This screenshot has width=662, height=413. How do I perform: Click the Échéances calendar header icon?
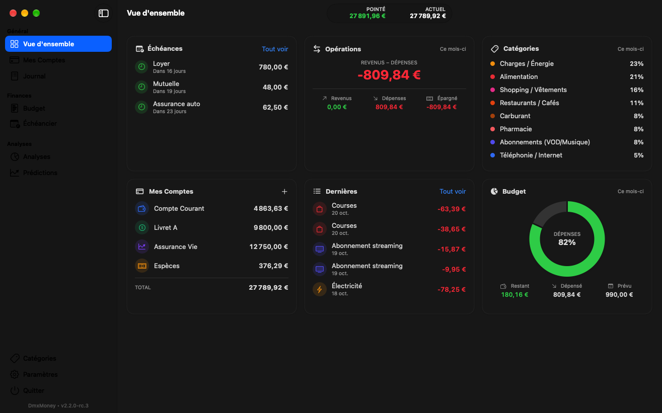[x=140, y=49]
